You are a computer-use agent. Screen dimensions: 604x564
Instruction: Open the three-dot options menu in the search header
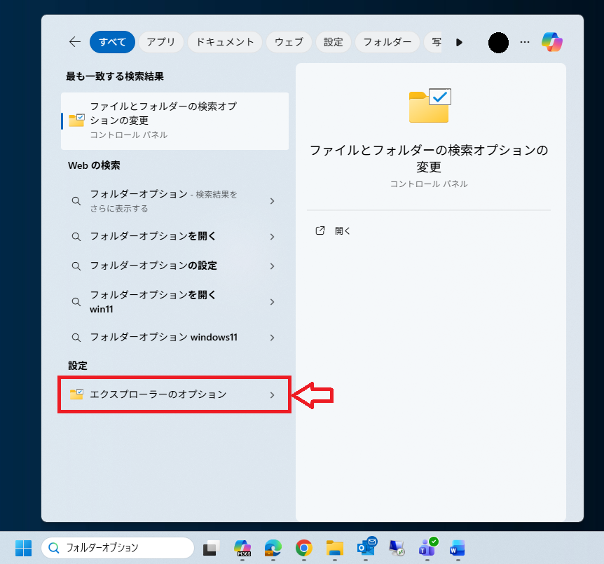tap(524, 43)
